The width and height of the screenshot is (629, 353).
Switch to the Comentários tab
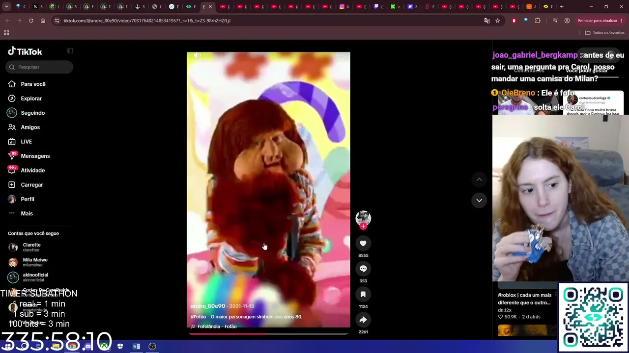(529, 71)
